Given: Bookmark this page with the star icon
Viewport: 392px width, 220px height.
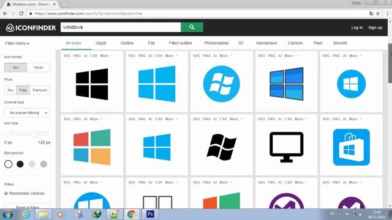Looking at the screenshot, I should [x=378, y=13].
